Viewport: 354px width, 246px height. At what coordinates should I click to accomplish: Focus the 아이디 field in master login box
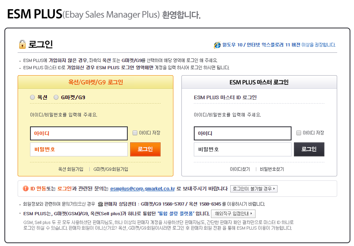242,133
